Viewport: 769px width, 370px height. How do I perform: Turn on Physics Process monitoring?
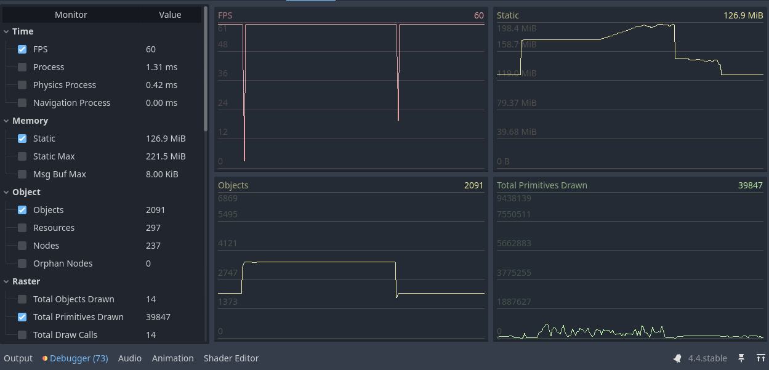click(x=22, y=85)
